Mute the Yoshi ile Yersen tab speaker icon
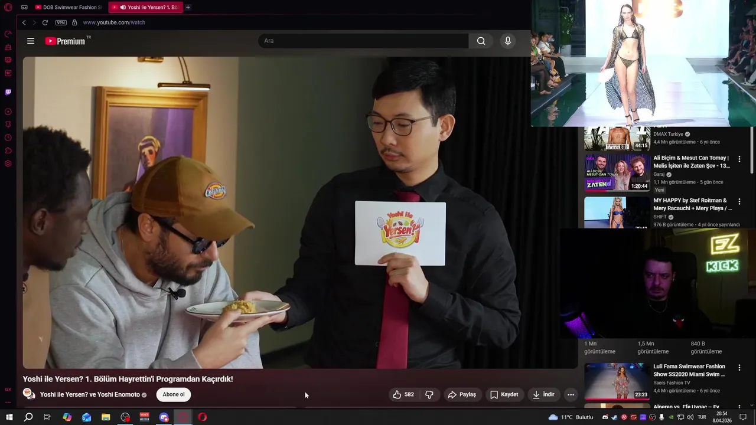 (x=123, y=7)
